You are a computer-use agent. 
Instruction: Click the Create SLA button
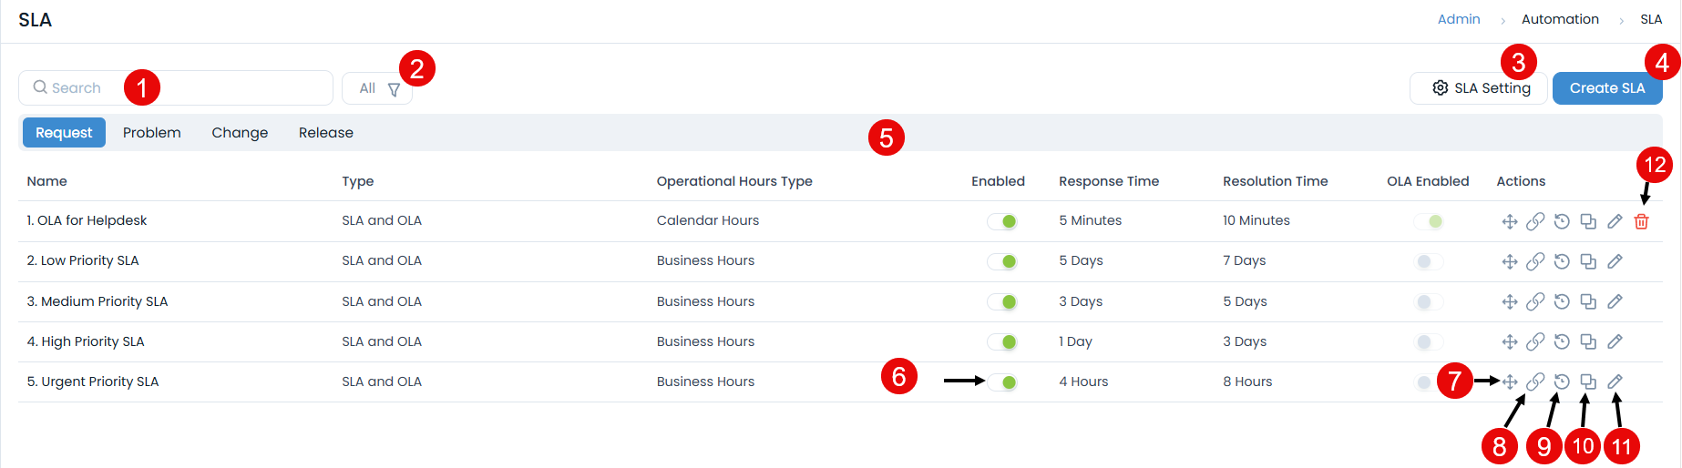1606,88
